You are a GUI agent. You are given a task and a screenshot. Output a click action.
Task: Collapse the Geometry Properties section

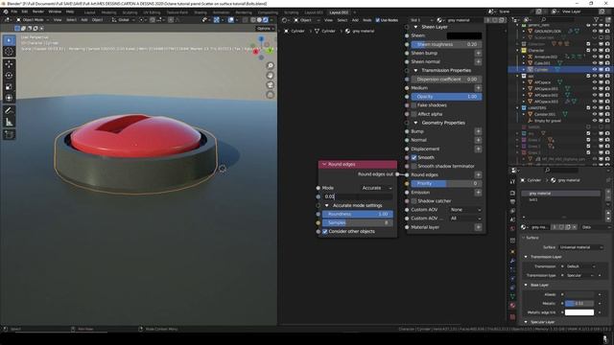coord(415,123)
